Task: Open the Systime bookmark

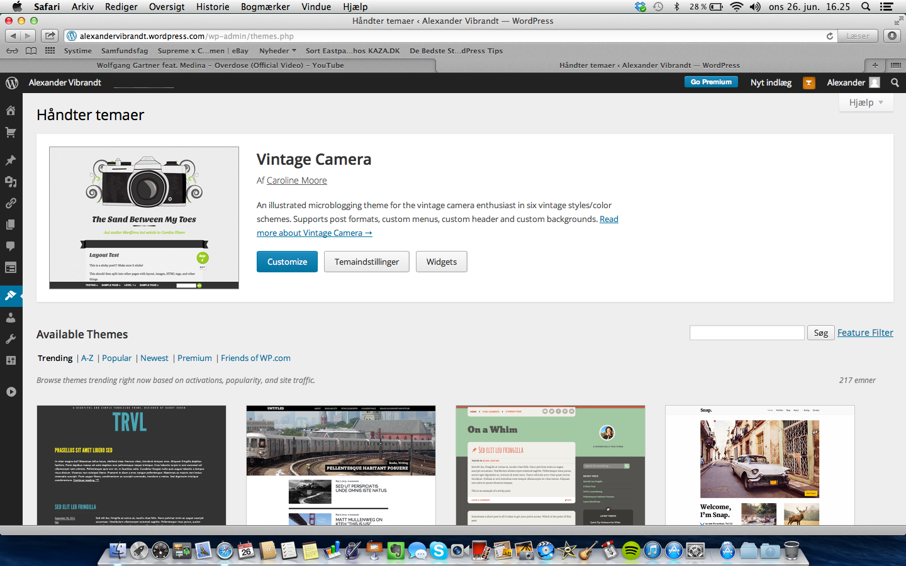Action: (x=77, y=51)
